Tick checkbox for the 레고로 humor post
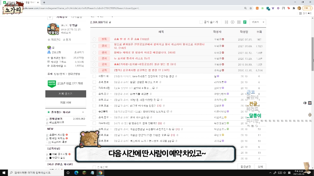314x176 pixels. click(94, 106)
